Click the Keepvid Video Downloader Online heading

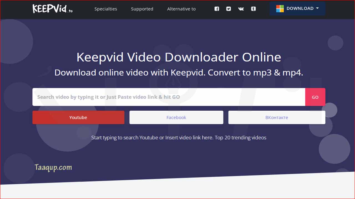[179, 57]
